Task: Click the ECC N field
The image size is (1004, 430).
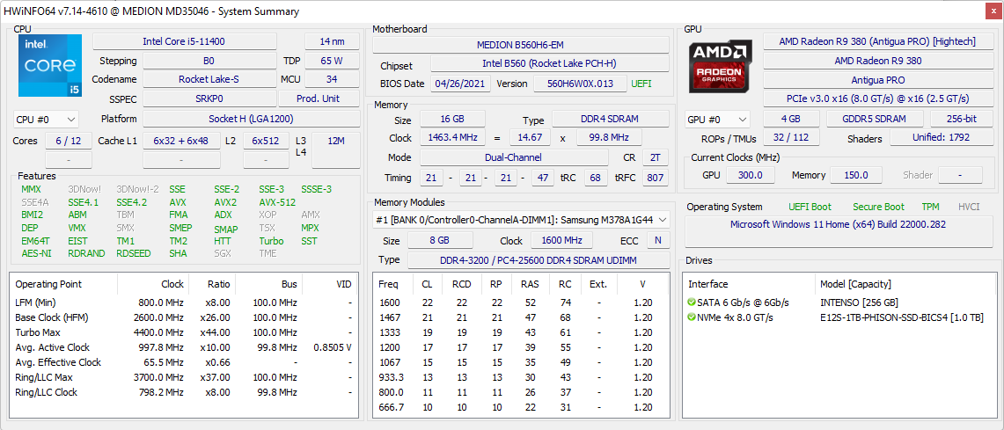Action: [657, 241]
